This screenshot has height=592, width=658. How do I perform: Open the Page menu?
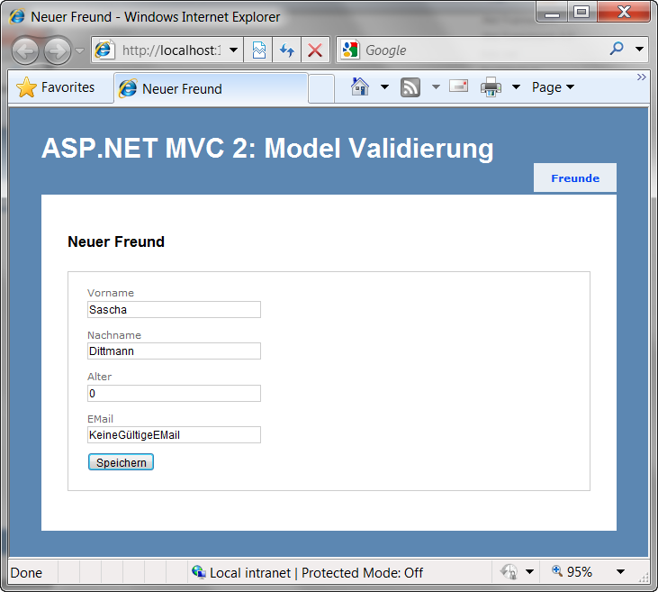[x=553, y=87]
